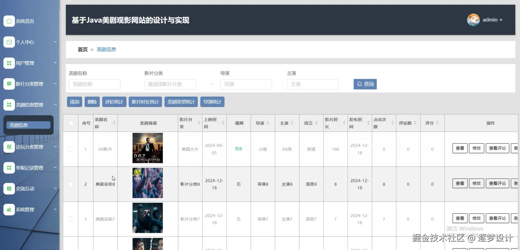Check the row for 美剧名称7
The height and width of the screenshot is (250, 520).
coord(71,219)
